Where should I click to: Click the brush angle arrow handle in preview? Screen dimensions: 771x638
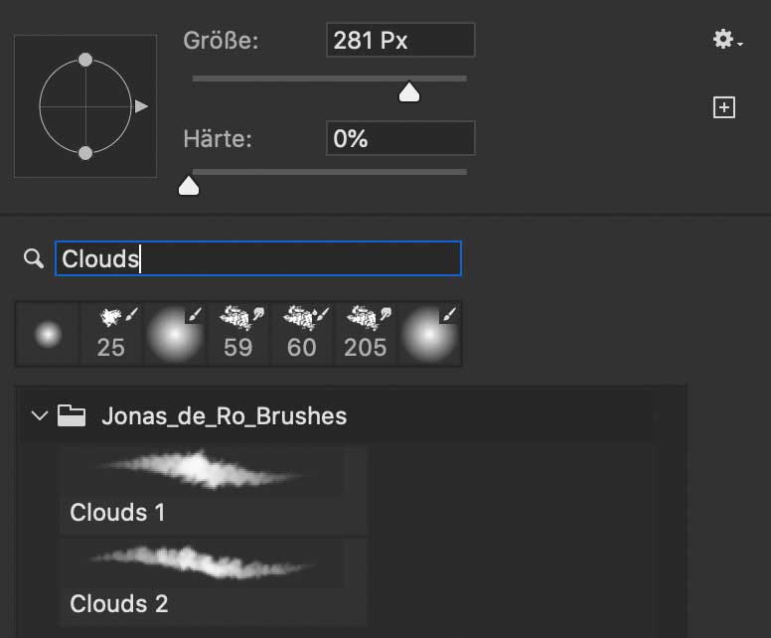point(141,105)
